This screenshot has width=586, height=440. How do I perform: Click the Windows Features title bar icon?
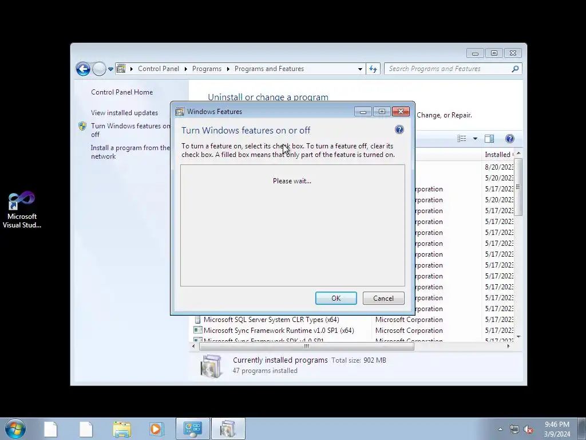180,112
